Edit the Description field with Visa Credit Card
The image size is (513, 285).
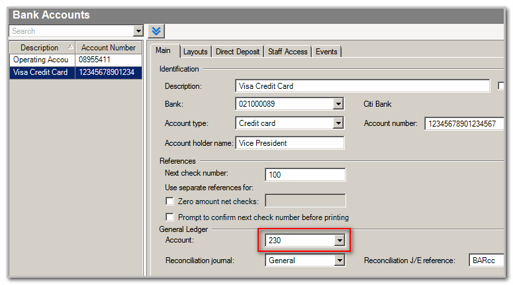(363, 86)
